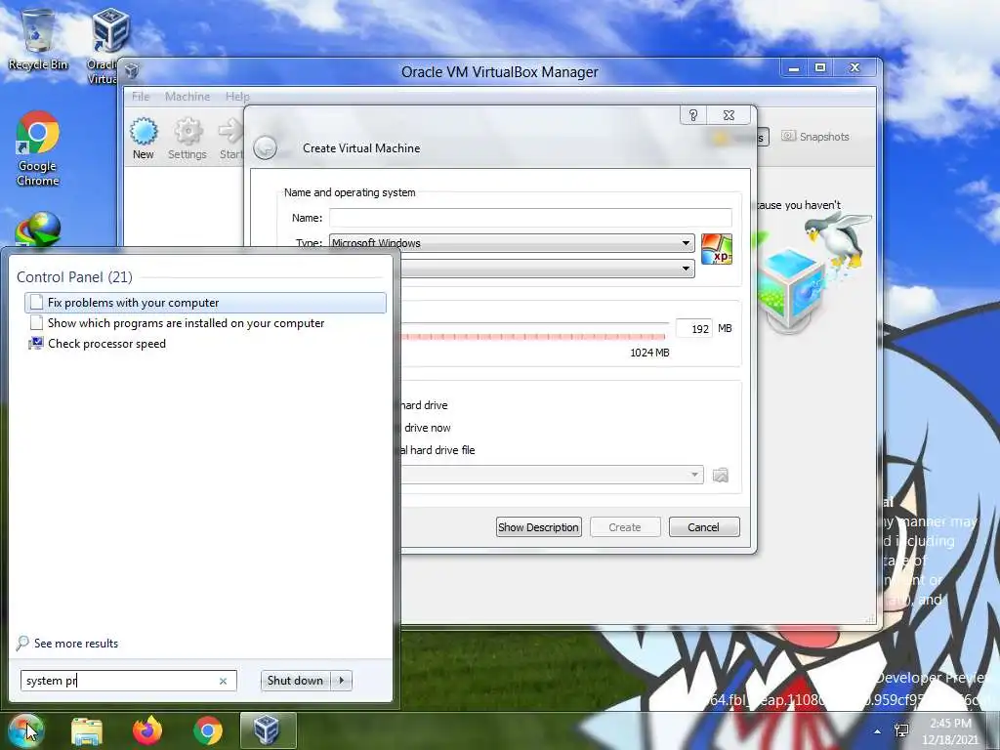
Task: Click the Windows Start orb
Action: [x=26, y=730]
